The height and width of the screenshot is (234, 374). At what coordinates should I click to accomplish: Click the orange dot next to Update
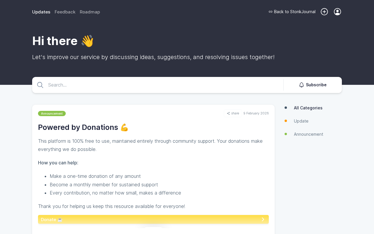[286, 121]
